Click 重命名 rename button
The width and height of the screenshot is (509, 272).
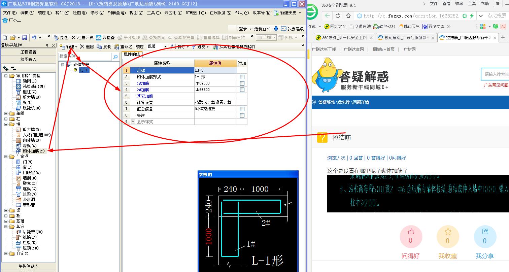123,47
